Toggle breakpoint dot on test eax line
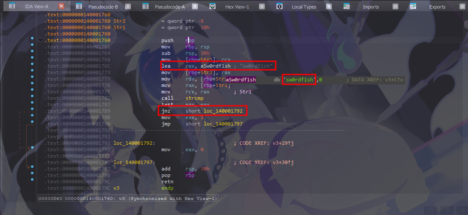The width and height of the screenshot is (468, 215). click(x=32, y=103)
